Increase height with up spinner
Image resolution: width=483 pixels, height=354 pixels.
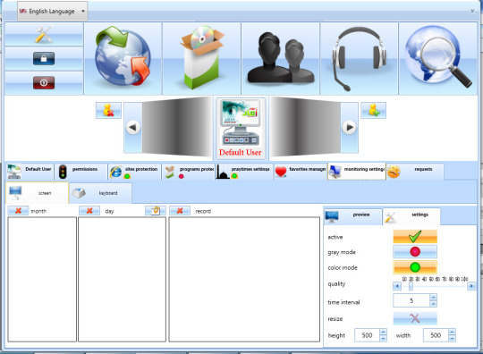(383, 332)
